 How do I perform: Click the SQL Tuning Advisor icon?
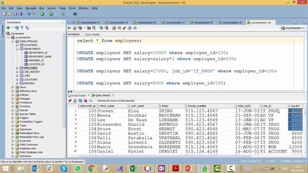pyautogui.click(x=94, y=28)
